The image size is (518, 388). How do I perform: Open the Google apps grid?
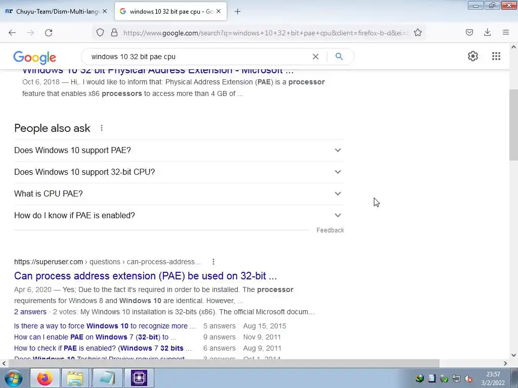(x=496, y=56)
